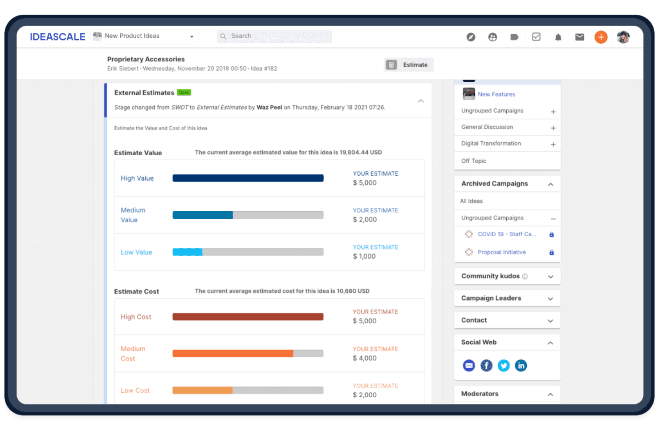Click the Medium Cost estimate bar

click(248, 354)
